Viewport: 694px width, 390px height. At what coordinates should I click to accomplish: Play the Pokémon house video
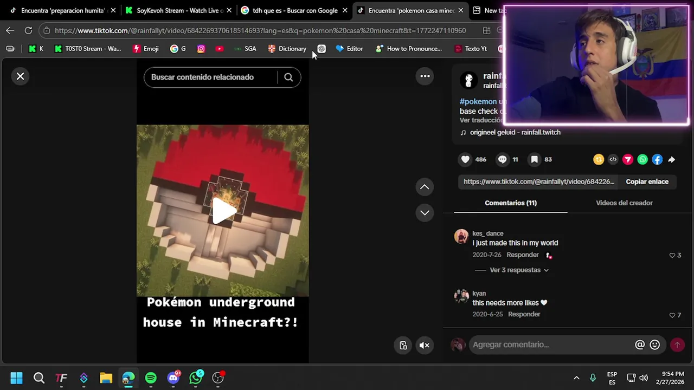(x=223, y=211)
